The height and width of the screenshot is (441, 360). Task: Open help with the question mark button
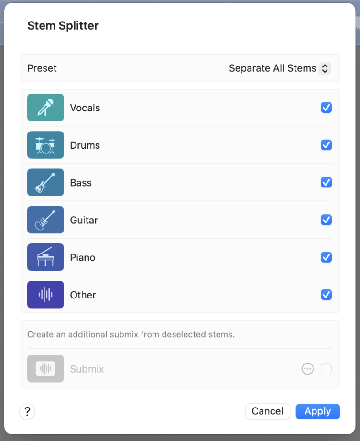[27, 411]
